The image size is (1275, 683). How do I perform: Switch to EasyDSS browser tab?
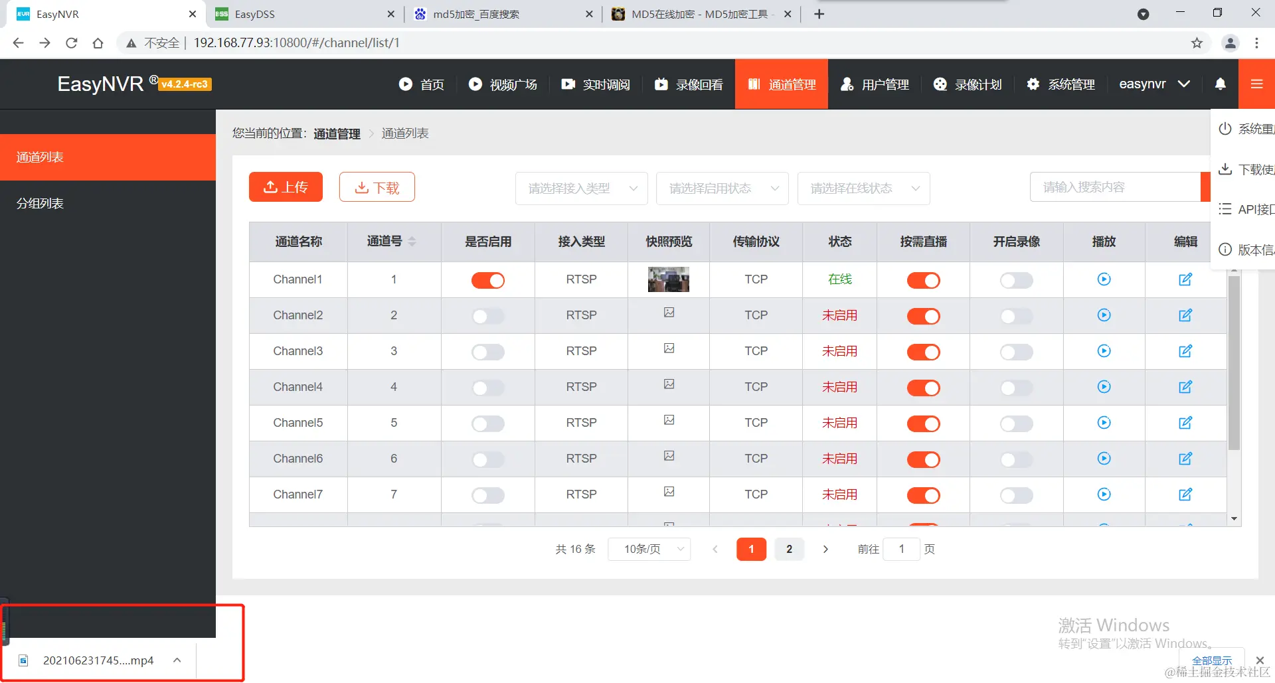pos(304,14)
